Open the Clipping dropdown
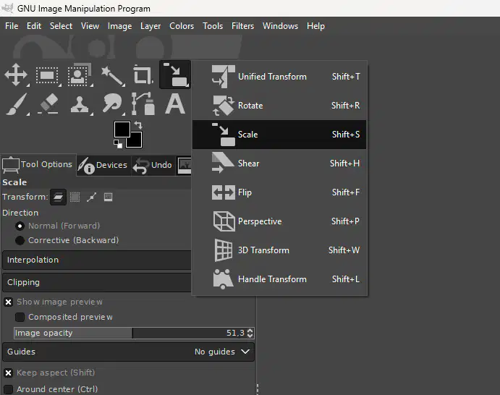This screenshot has height=395, width=500. click(97, 282)
